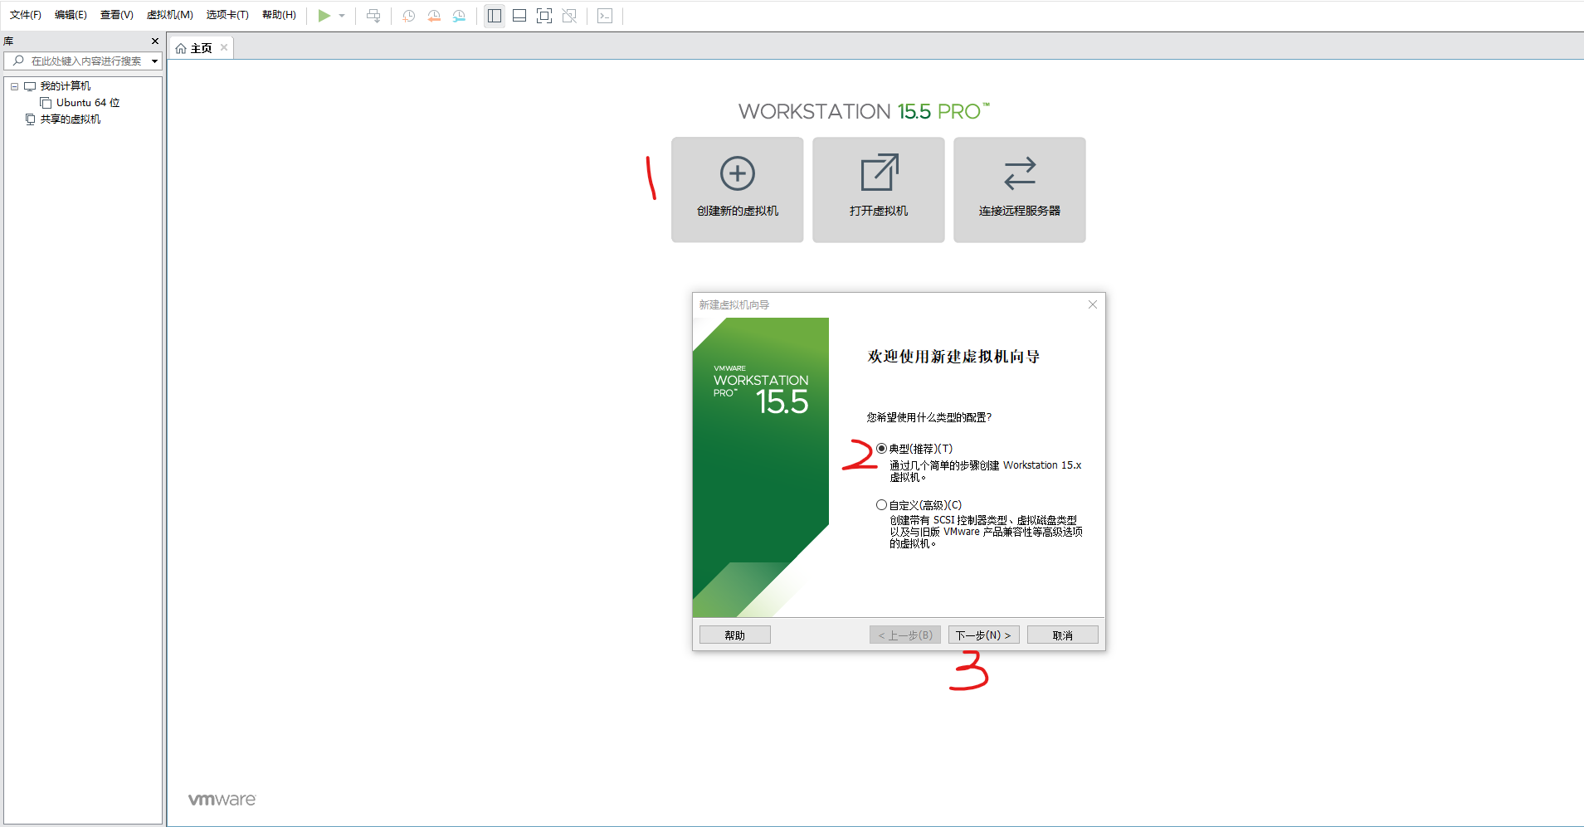
Task: Select the 连接远程服务器 icon
Action: (x=1019, y=189)
